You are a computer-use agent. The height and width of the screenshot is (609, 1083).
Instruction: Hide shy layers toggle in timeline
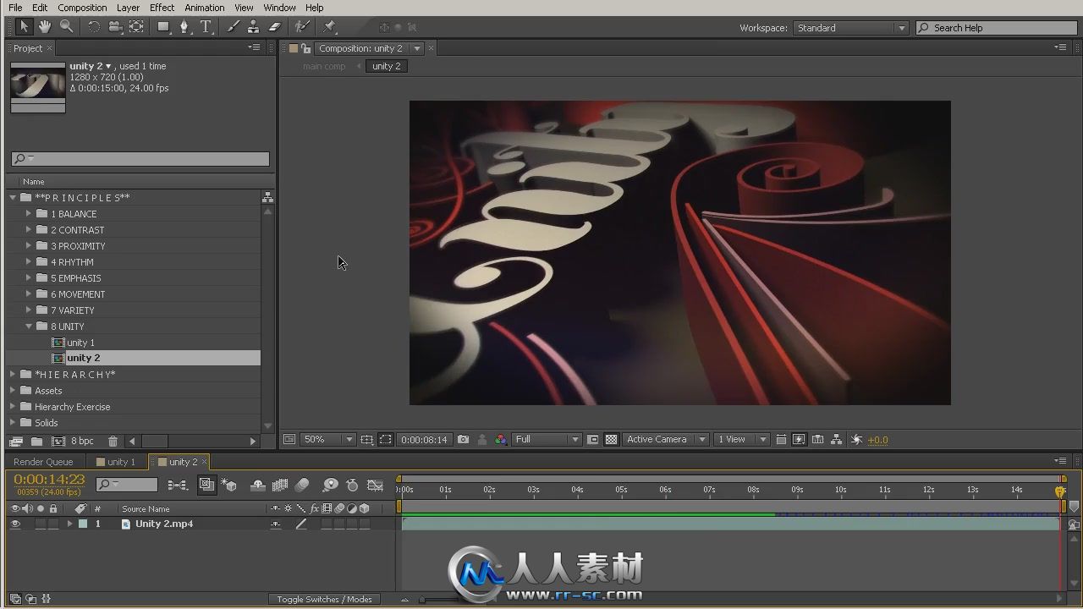click(258, 485)
